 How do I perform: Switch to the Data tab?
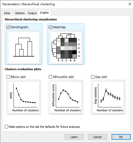tap(7, 13)
